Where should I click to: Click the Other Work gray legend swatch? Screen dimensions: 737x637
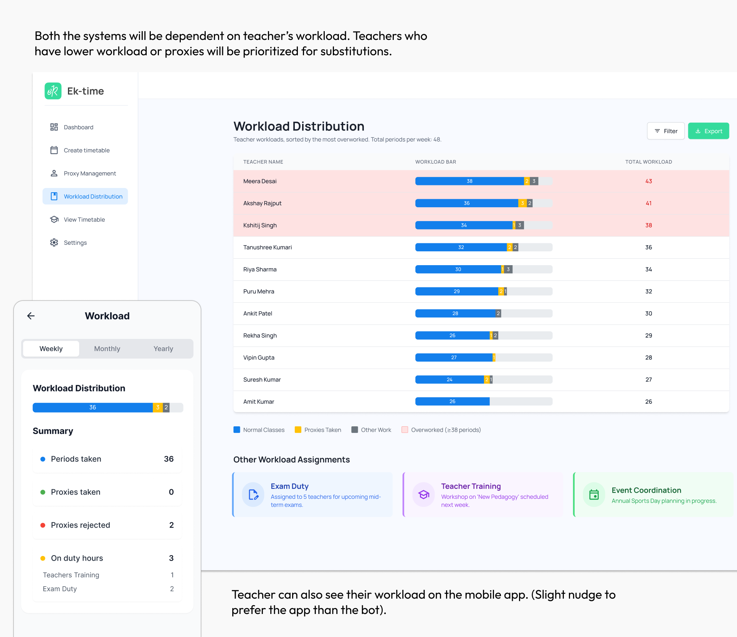point(355,430)
